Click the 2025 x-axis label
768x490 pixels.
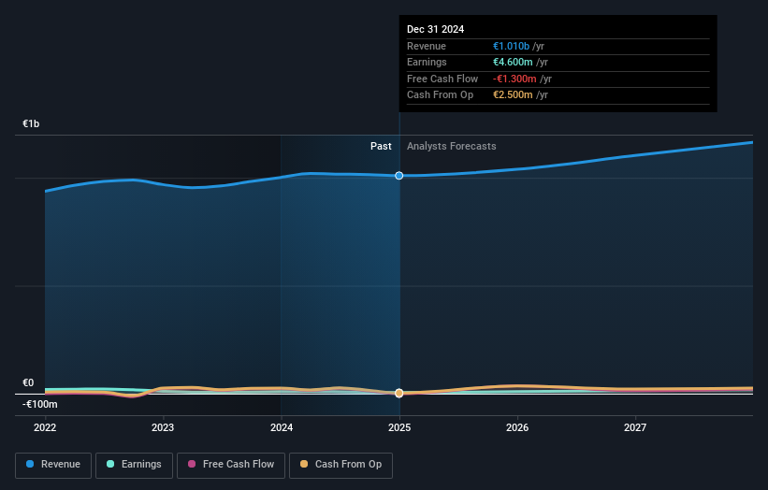[399, 428]
